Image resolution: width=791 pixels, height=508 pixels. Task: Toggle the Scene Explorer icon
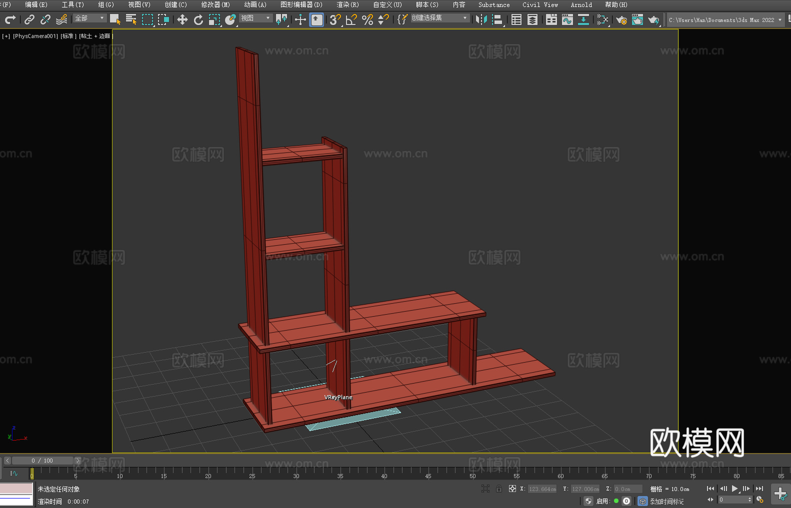tap(516, 19)
